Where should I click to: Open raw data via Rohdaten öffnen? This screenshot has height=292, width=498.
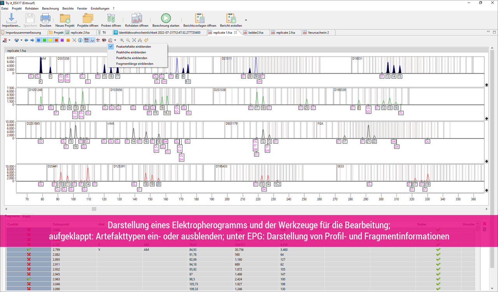(x=137, y=18)
